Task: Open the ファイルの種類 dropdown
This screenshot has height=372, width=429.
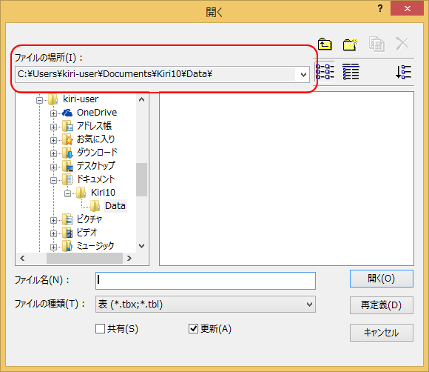Action: coord(309,305)
